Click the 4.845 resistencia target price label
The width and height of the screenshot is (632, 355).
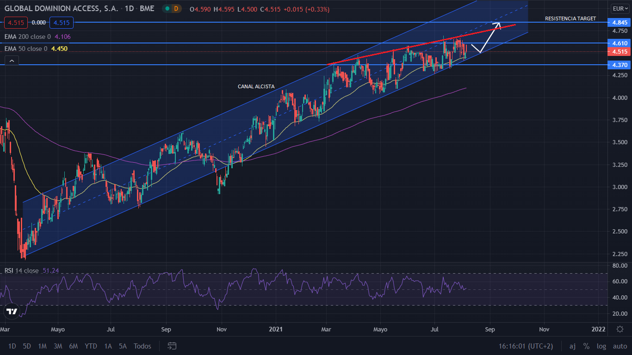point(620,22)
